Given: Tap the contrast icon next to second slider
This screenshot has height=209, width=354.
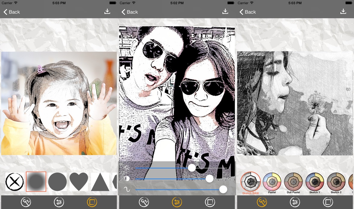Looking at the screenshot, I should click(x=126, y=178).
